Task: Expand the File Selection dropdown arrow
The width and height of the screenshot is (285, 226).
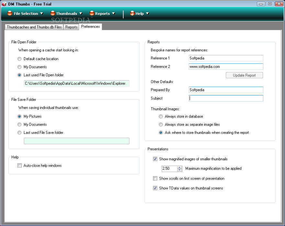Action: tap(42, 14)
